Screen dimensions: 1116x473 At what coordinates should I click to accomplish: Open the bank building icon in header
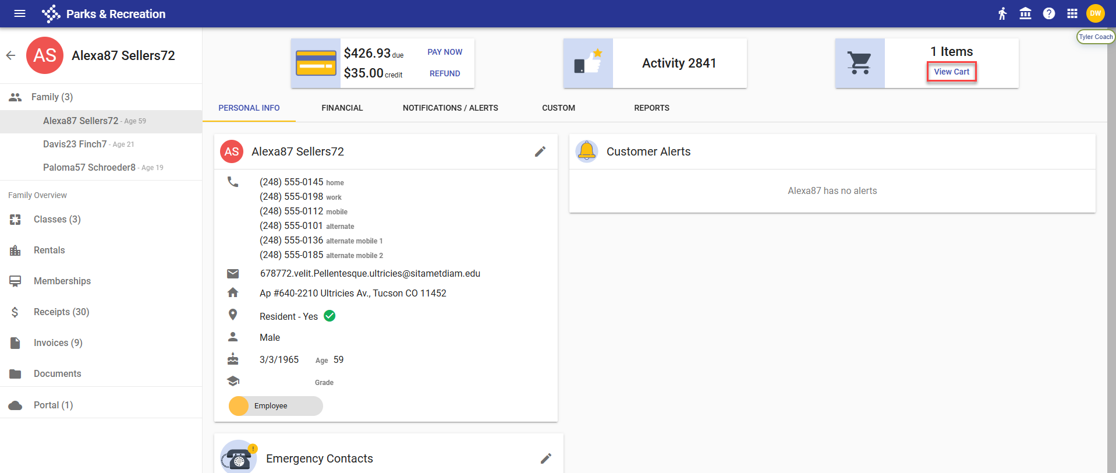click(x=1025, y=13)
